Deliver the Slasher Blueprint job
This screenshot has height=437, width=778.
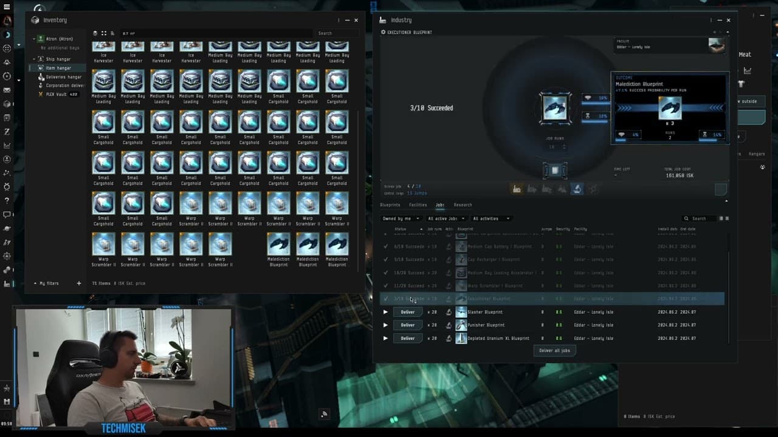coord(408,312)
